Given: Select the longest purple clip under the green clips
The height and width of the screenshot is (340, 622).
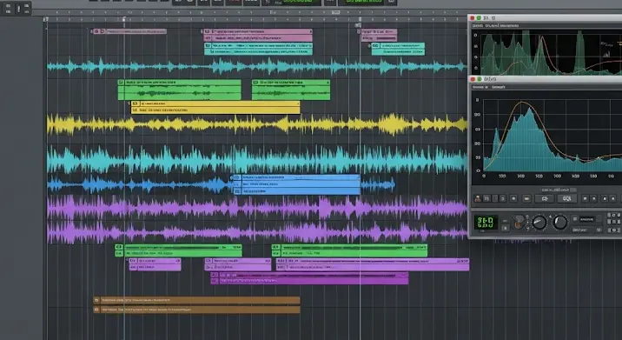Looking at the screenshot, I should coord(373,264).
